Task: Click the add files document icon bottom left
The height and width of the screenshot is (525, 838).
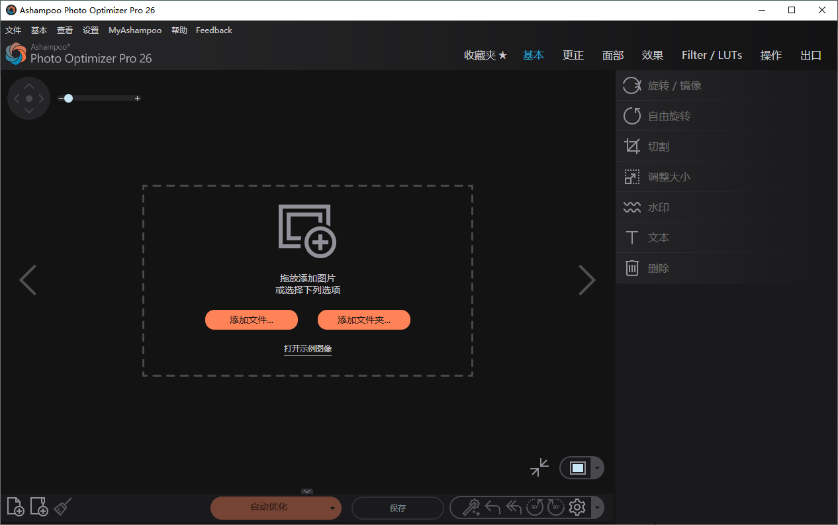Action: [15, 506]
